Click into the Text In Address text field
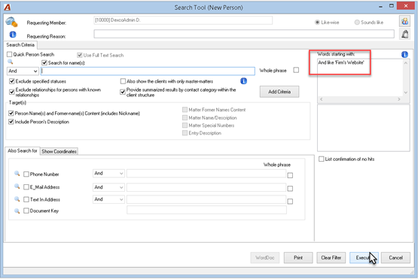418x279 pixels. 206,199
